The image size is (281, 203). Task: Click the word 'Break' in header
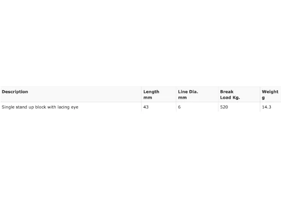point(227,92)
